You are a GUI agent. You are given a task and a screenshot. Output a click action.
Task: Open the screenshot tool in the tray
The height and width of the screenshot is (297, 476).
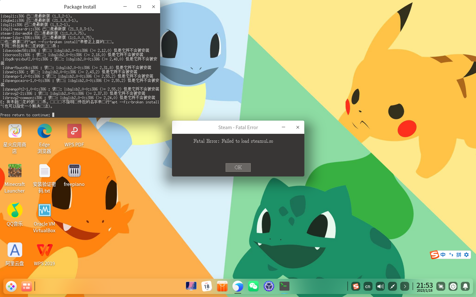(x=441, y=286)
